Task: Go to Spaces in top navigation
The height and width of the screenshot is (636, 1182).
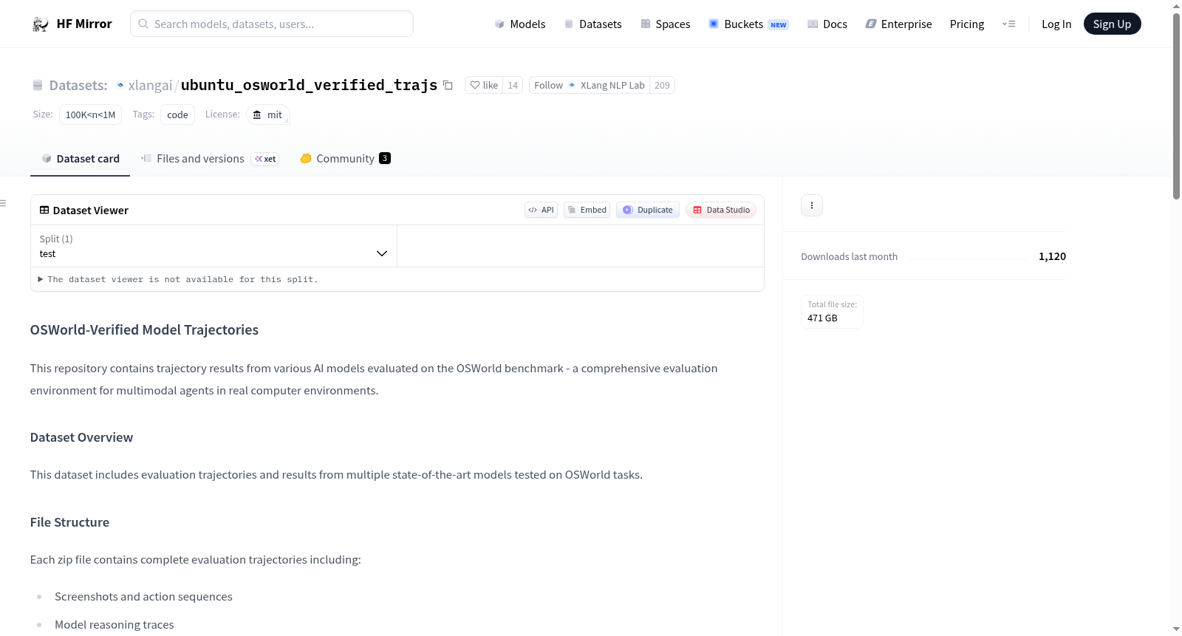Action: (x=665, y=24)
